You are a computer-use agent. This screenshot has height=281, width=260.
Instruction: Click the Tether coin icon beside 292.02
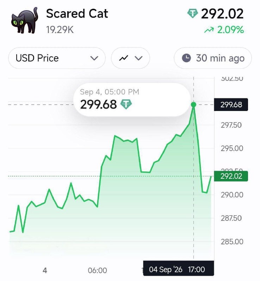click(192, 13)
